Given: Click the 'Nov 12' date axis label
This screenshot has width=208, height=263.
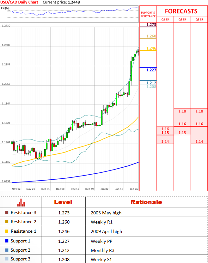Looking at the screenshot, I should click(16, 189).
